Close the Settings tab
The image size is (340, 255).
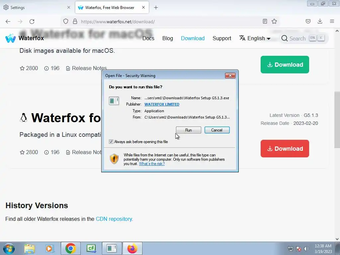(69, 7)
